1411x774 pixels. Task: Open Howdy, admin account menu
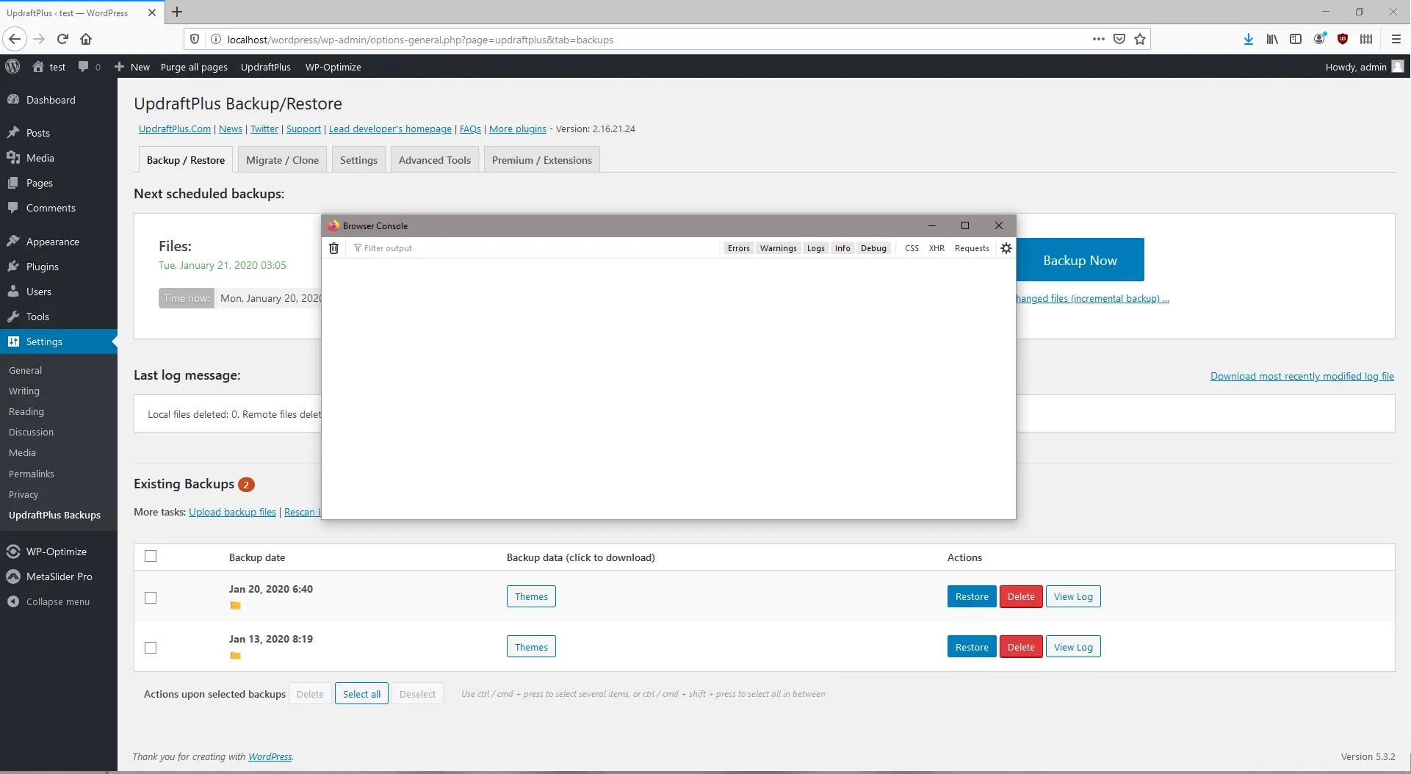(1364, 67)
